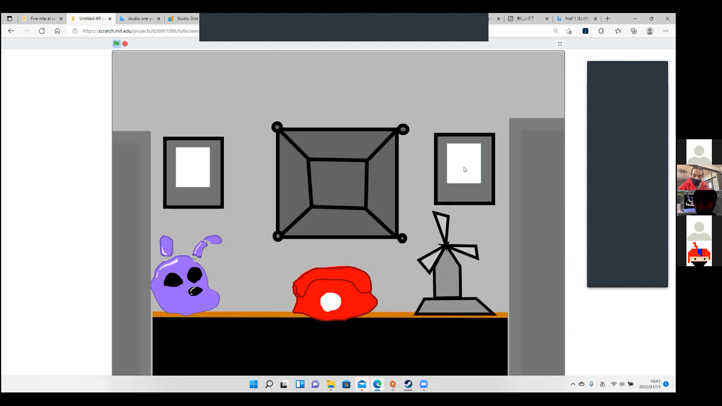Close the 新しいタブ tab
This screenshot has width=722, height=406.
point(547,19)
